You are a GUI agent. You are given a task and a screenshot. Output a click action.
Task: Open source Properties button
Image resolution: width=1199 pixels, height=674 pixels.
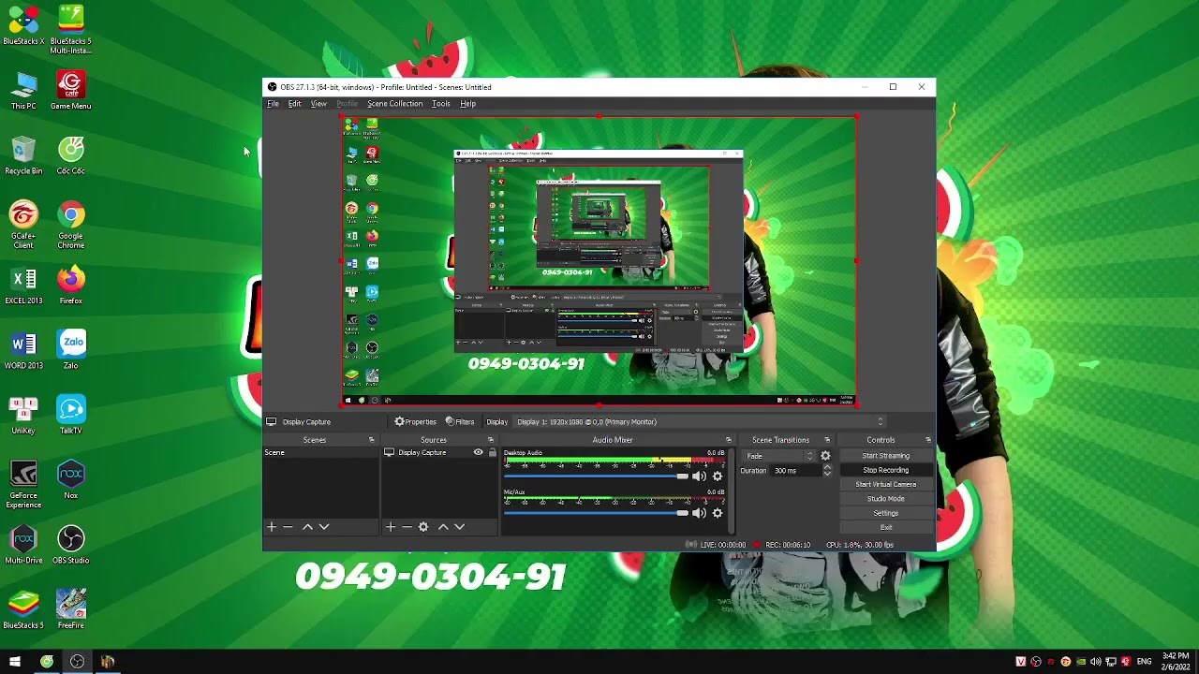coord(416,422)
